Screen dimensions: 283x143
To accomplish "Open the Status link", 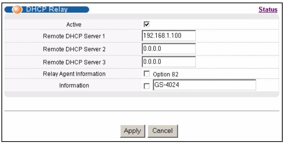I will [268, 9].
